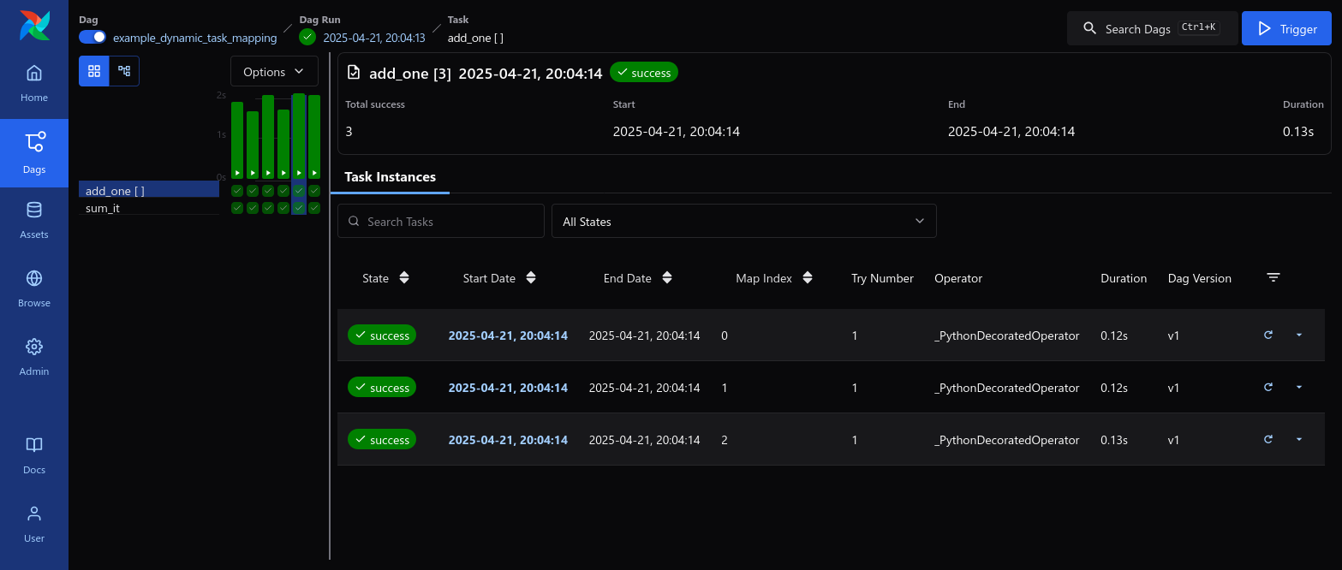This screenshot has height=570, width=1342.
Task: Expand row actions arrow for map index 2
Action: click(1299, 440)
